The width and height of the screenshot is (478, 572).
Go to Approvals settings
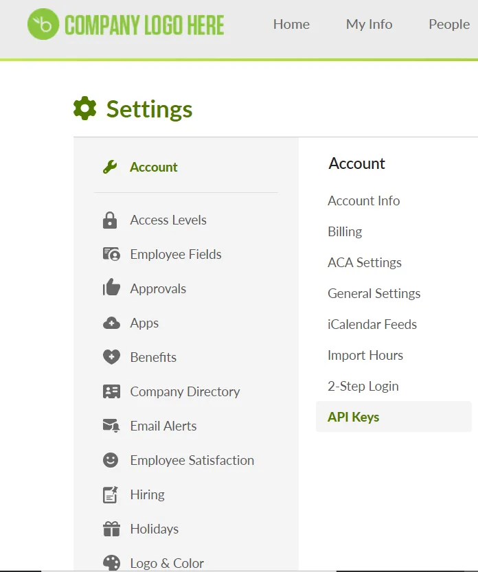coord(158,289)
